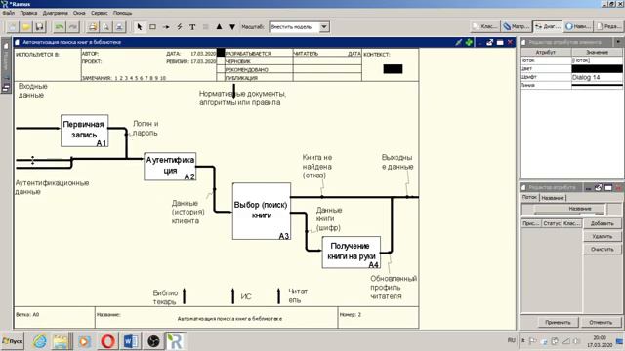The height and width of the screenshot is (351, 625).
Task: Open the Масштаб zoom dropdown arrow
Action: pyautogui.click(x=324, y=27)
